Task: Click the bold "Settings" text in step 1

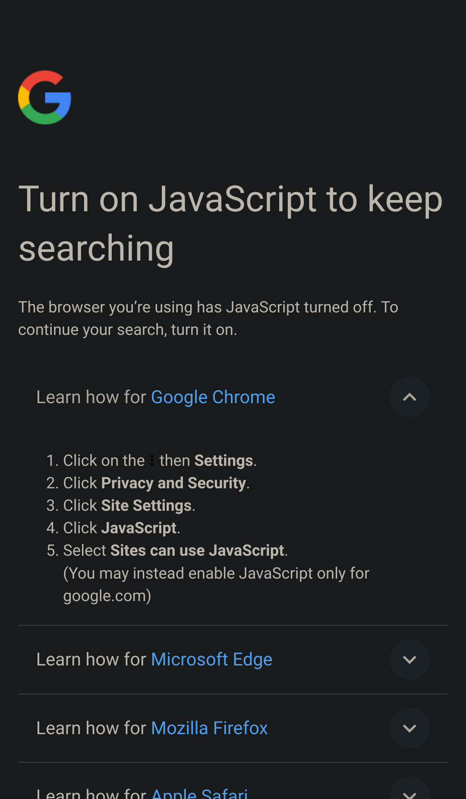Action: pyautogui.click(x=224, y=461)
